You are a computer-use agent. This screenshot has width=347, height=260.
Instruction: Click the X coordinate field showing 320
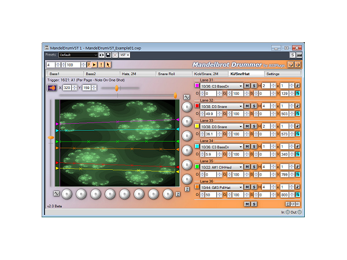click(67, 88)
